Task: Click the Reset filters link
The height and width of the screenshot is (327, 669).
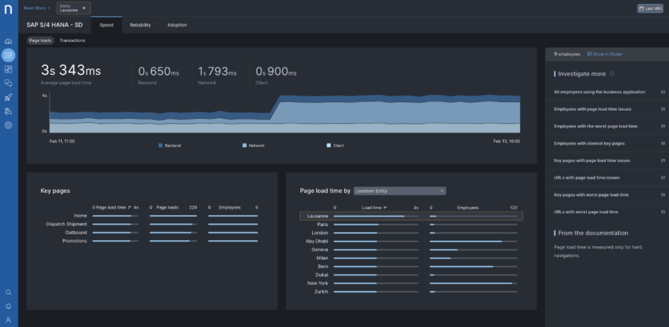Action: coord(35,8)
